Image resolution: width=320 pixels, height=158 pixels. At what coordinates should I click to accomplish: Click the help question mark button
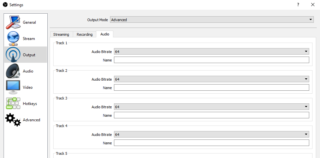point(298,5)
